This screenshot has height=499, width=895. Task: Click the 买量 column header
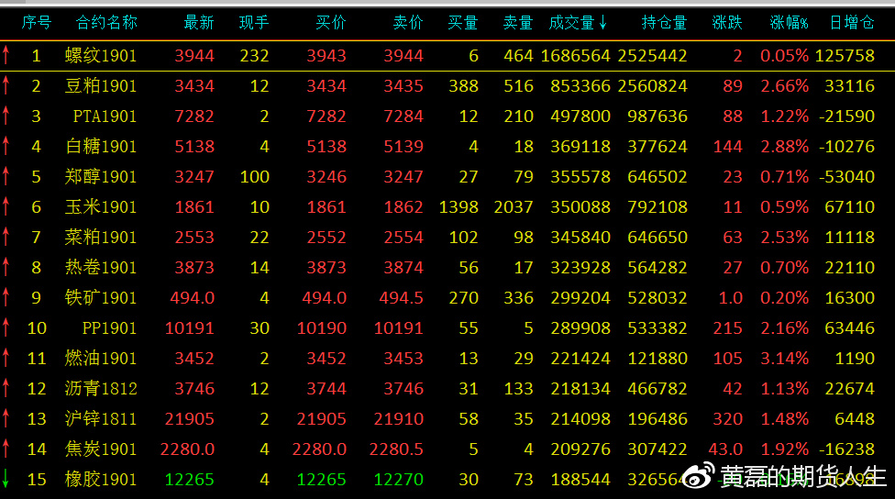click(463, 23)
